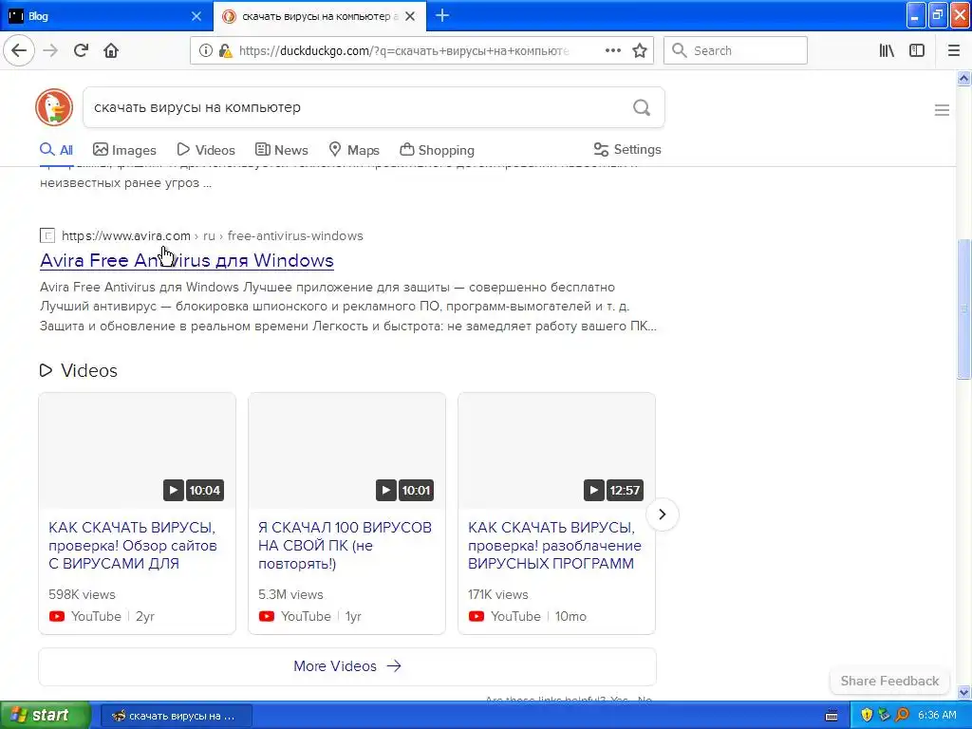Switch to News results
972x729 pixels.
(281, 150)
